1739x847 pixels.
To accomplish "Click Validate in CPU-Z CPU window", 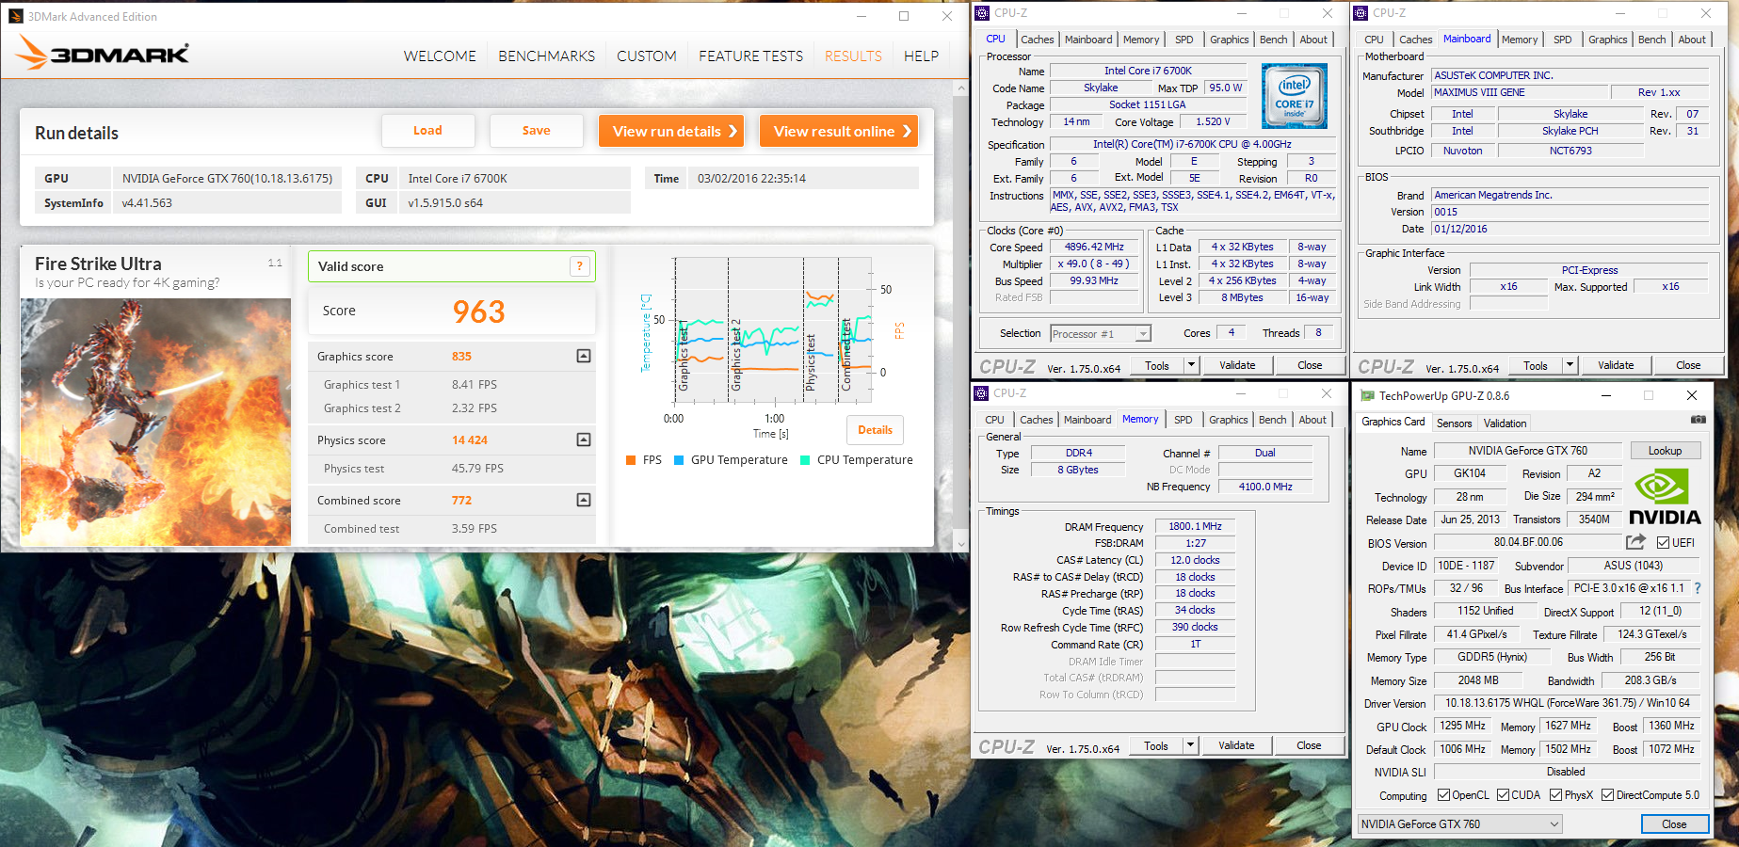I will pyautogui.click(x=1237, y=365).
